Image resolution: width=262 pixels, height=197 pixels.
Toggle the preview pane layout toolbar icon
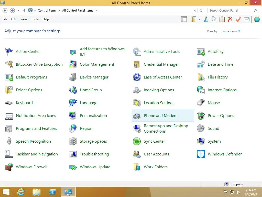click(x=184, y=19)
